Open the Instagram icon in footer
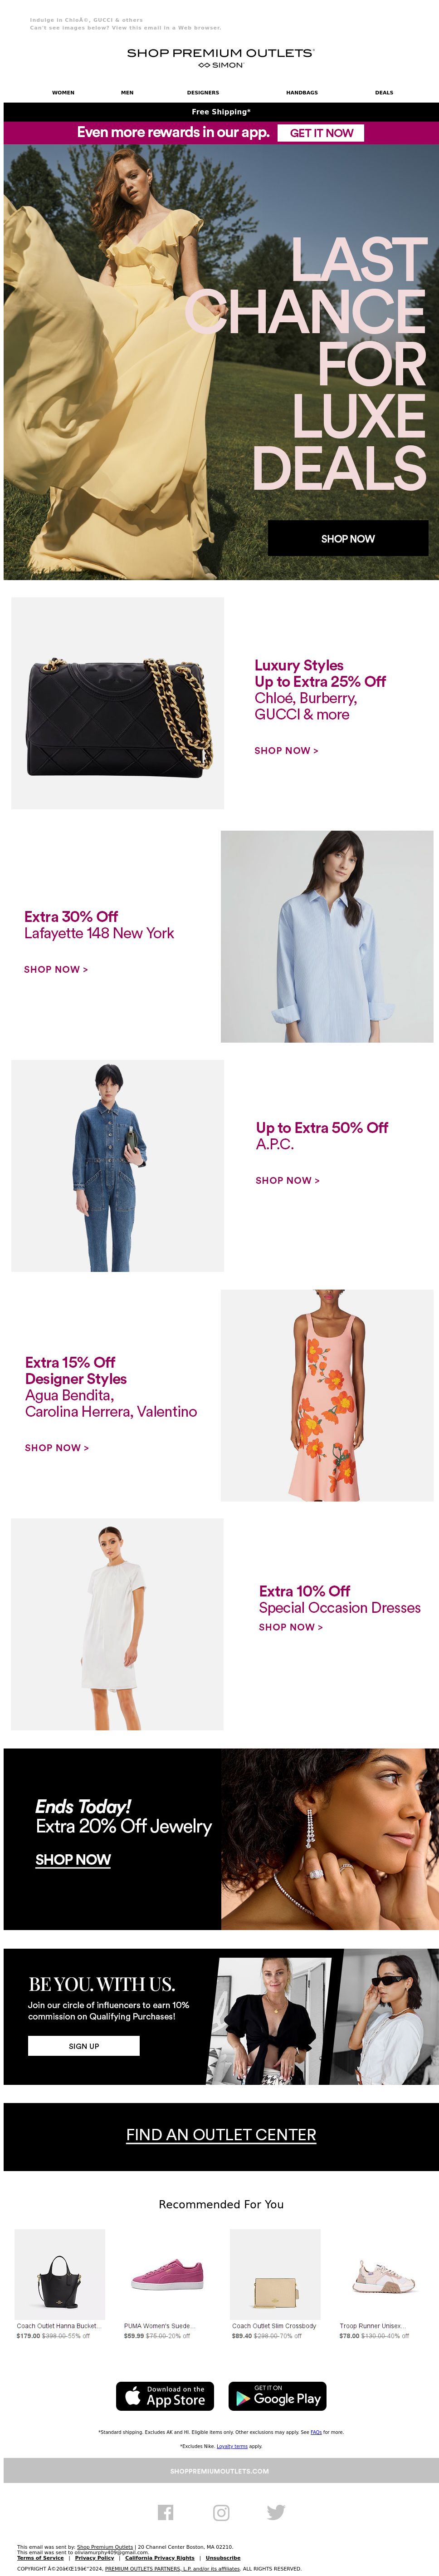The image size is (439, 2576). tap(221, 2512)
